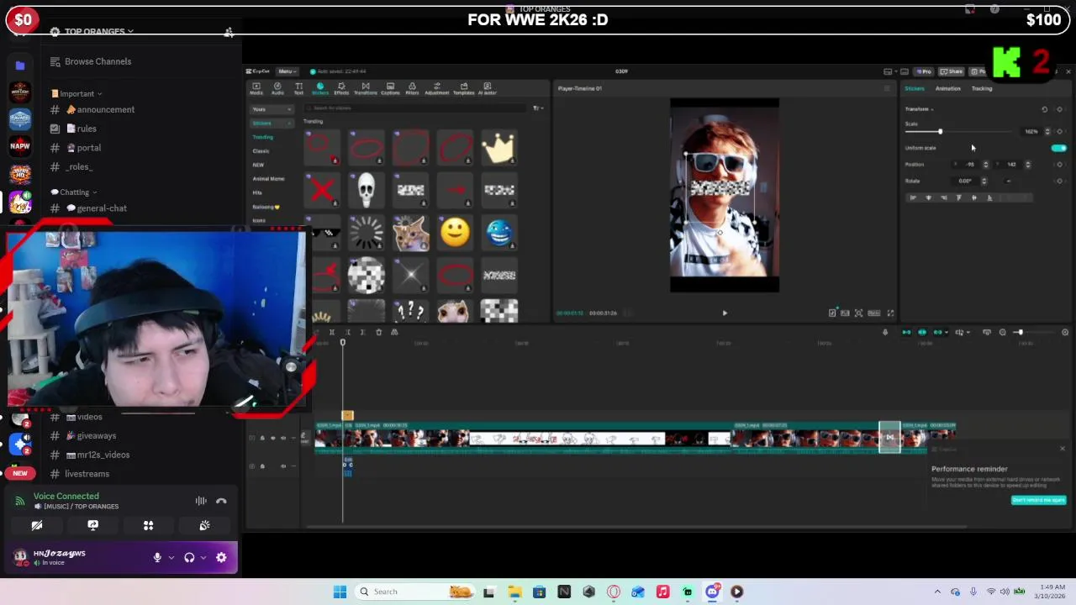Expand the Yours section in sticker sidebar
The width and height of the screenshot is (1076, 605).
click(x=272, y=109)
